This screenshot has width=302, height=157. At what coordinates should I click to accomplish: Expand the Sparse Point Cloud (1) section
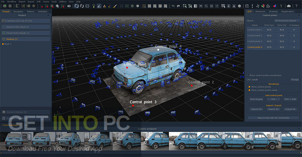(26, 27)
